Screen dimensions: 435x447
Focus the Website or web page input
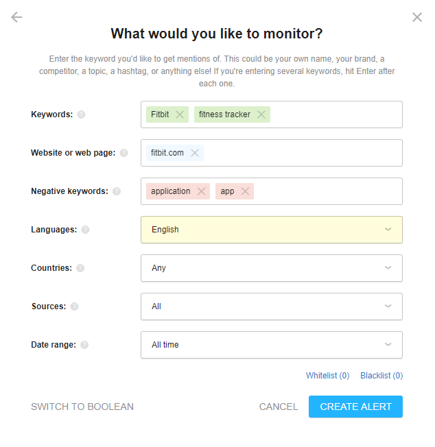pyautogui.click(x=303, y=153)
